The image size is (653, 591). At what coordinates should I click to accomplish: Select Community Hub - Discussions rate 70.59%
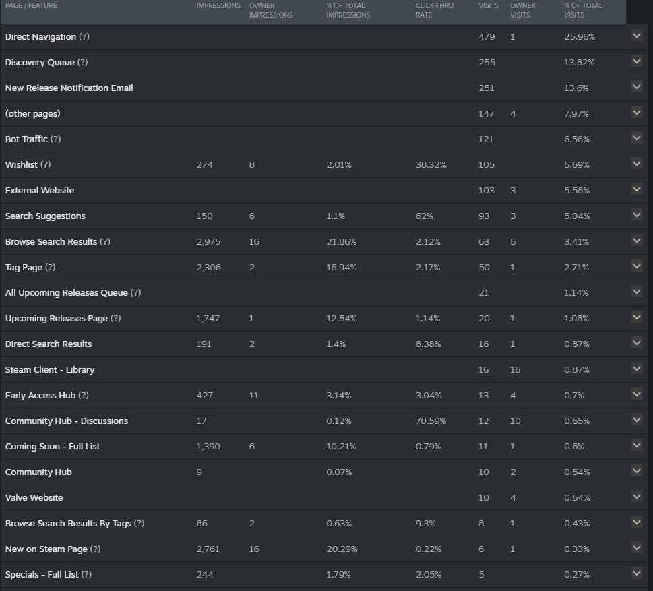click(431, 421)
